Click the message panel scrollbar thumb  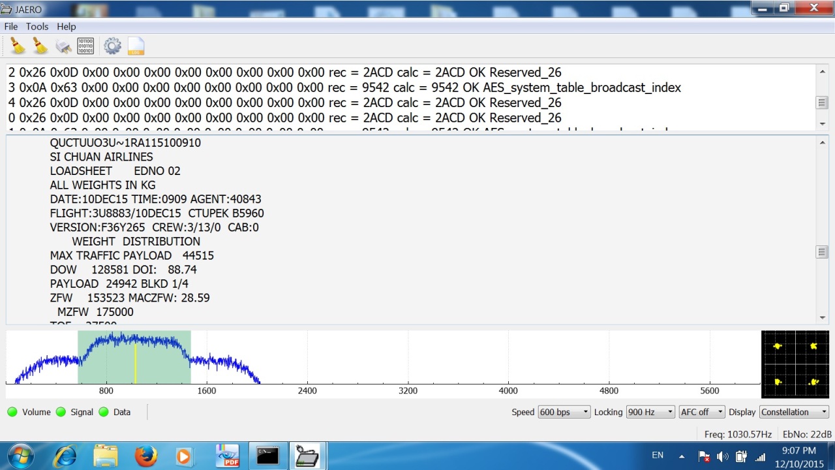pos(822,252)
